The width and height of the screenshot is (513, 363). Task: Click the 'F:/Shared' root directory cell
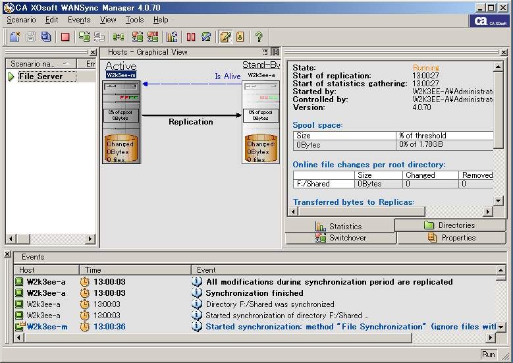tap(323, 184)
